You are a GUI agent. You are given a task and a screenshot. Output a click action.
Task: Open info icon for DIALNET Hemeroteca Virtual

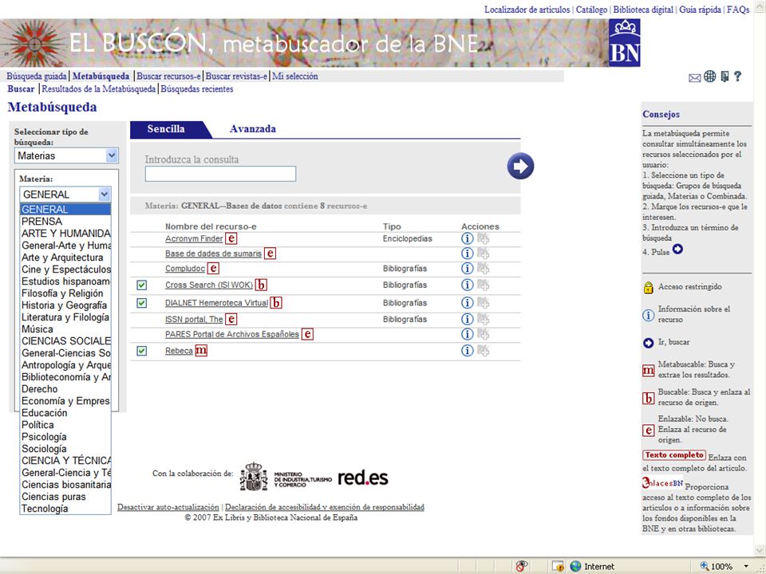click(467, 303)
